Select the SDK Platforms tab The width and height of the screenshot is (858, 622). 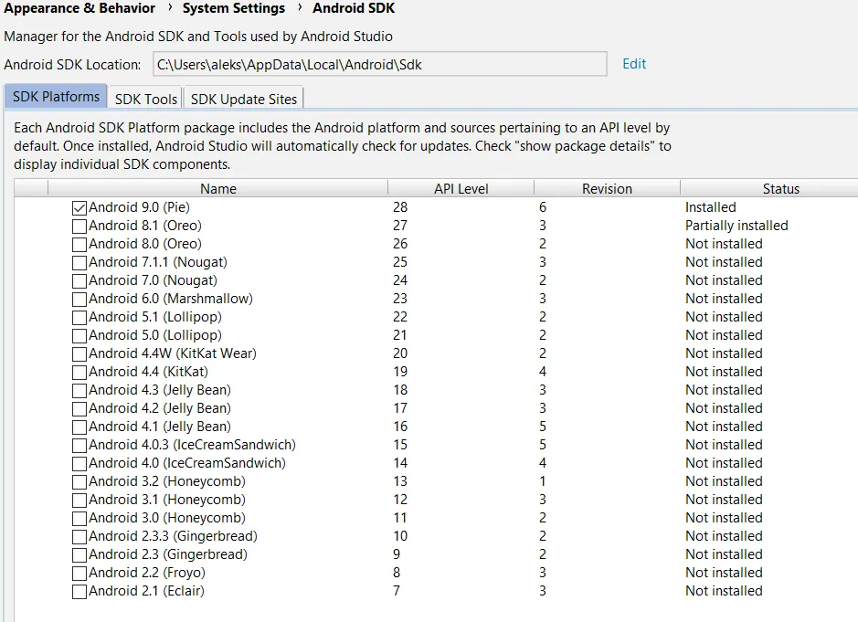(x=57, y=97)
